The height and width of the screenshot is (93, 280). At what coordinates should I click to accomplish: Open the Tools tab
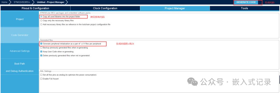(x=244, y=8)
